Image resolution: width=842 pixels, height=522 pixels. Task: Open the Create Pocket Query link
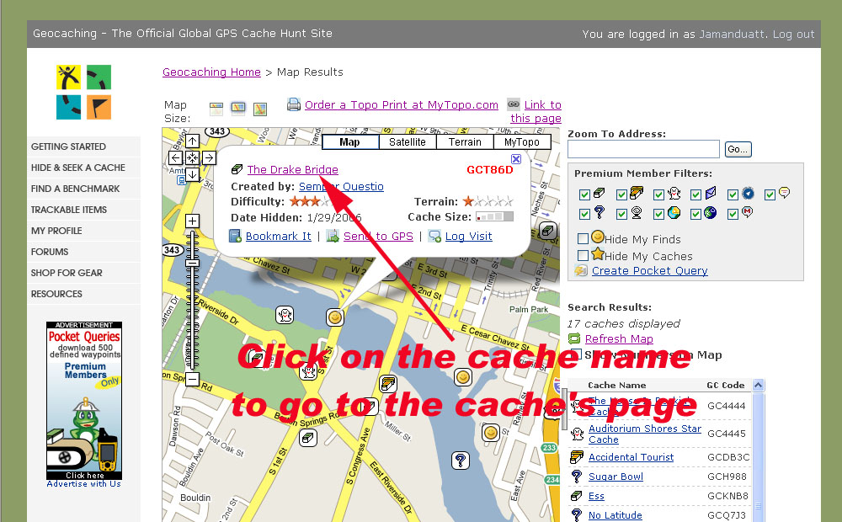pos(650,270)
